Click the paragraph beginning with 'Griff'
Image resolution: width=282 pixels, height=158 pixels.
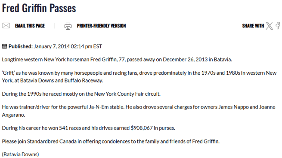139,76
